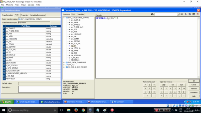Viewport: 201px width, 113px height.
Task: Open Transformation tab in Edit Transformations
Action: point(8,15)
